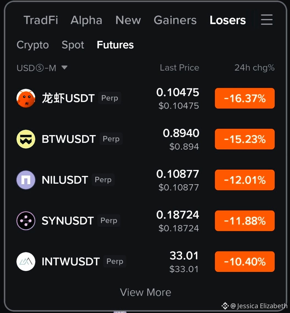Tap the 龙虾USDT lobster coin icon
Viewport: 290px width, 313px height.
coord(26,98)
